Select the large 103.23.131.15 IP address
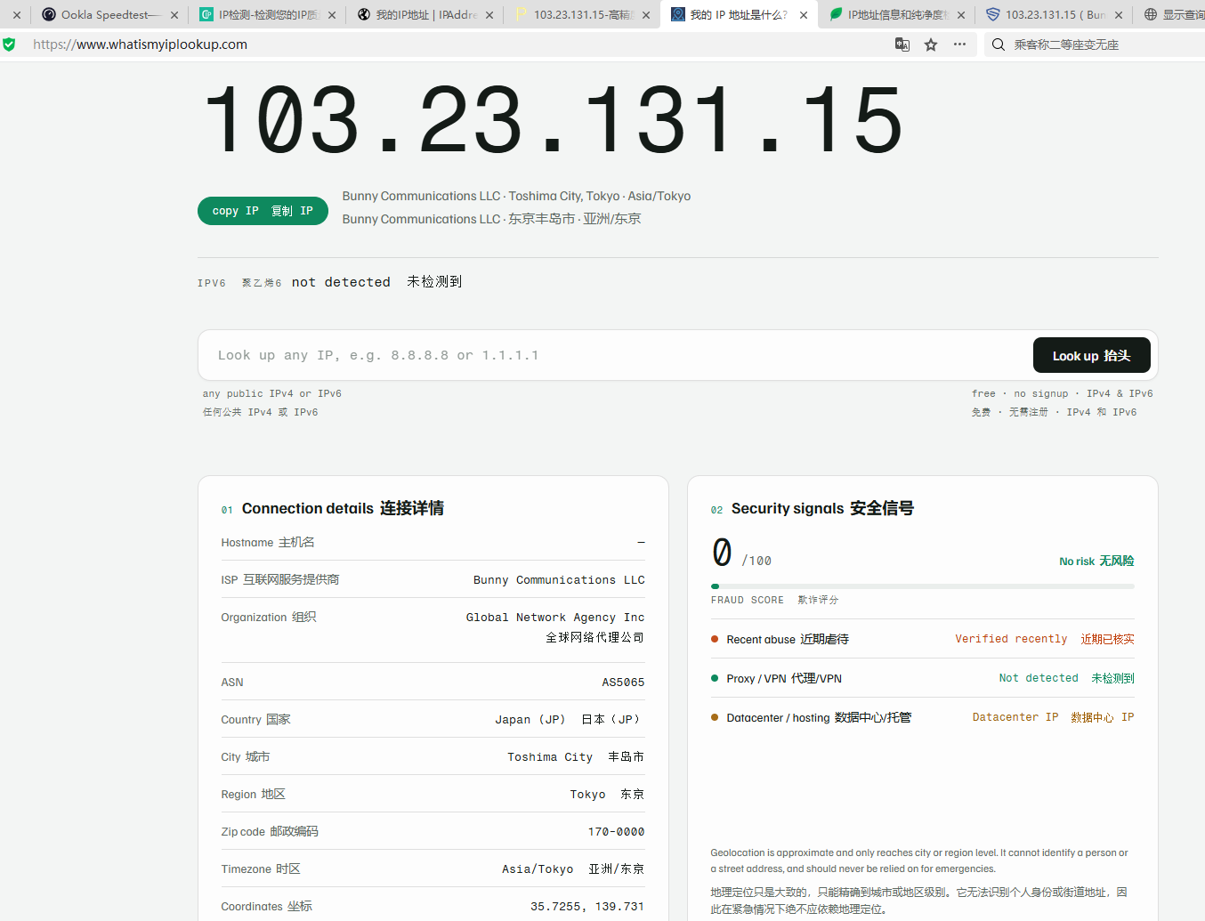 tap(553, 120)
